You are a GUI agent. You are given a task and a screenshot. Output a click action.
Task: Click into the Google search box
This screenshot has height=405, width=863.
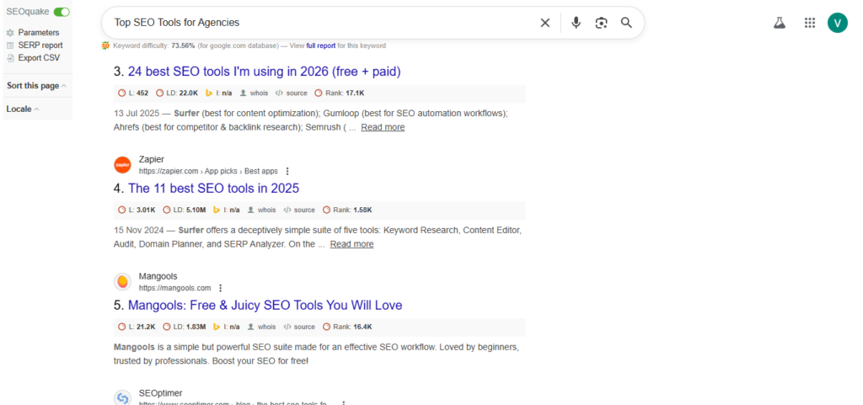(x=319, y=23)
